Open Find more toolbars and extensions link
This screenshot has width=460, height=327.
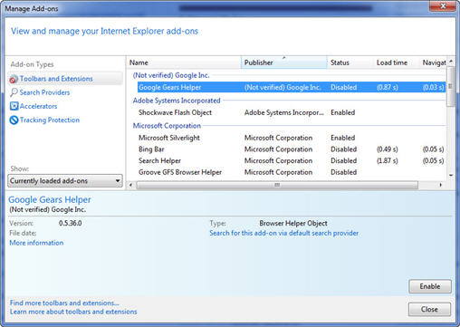point(64,303)
